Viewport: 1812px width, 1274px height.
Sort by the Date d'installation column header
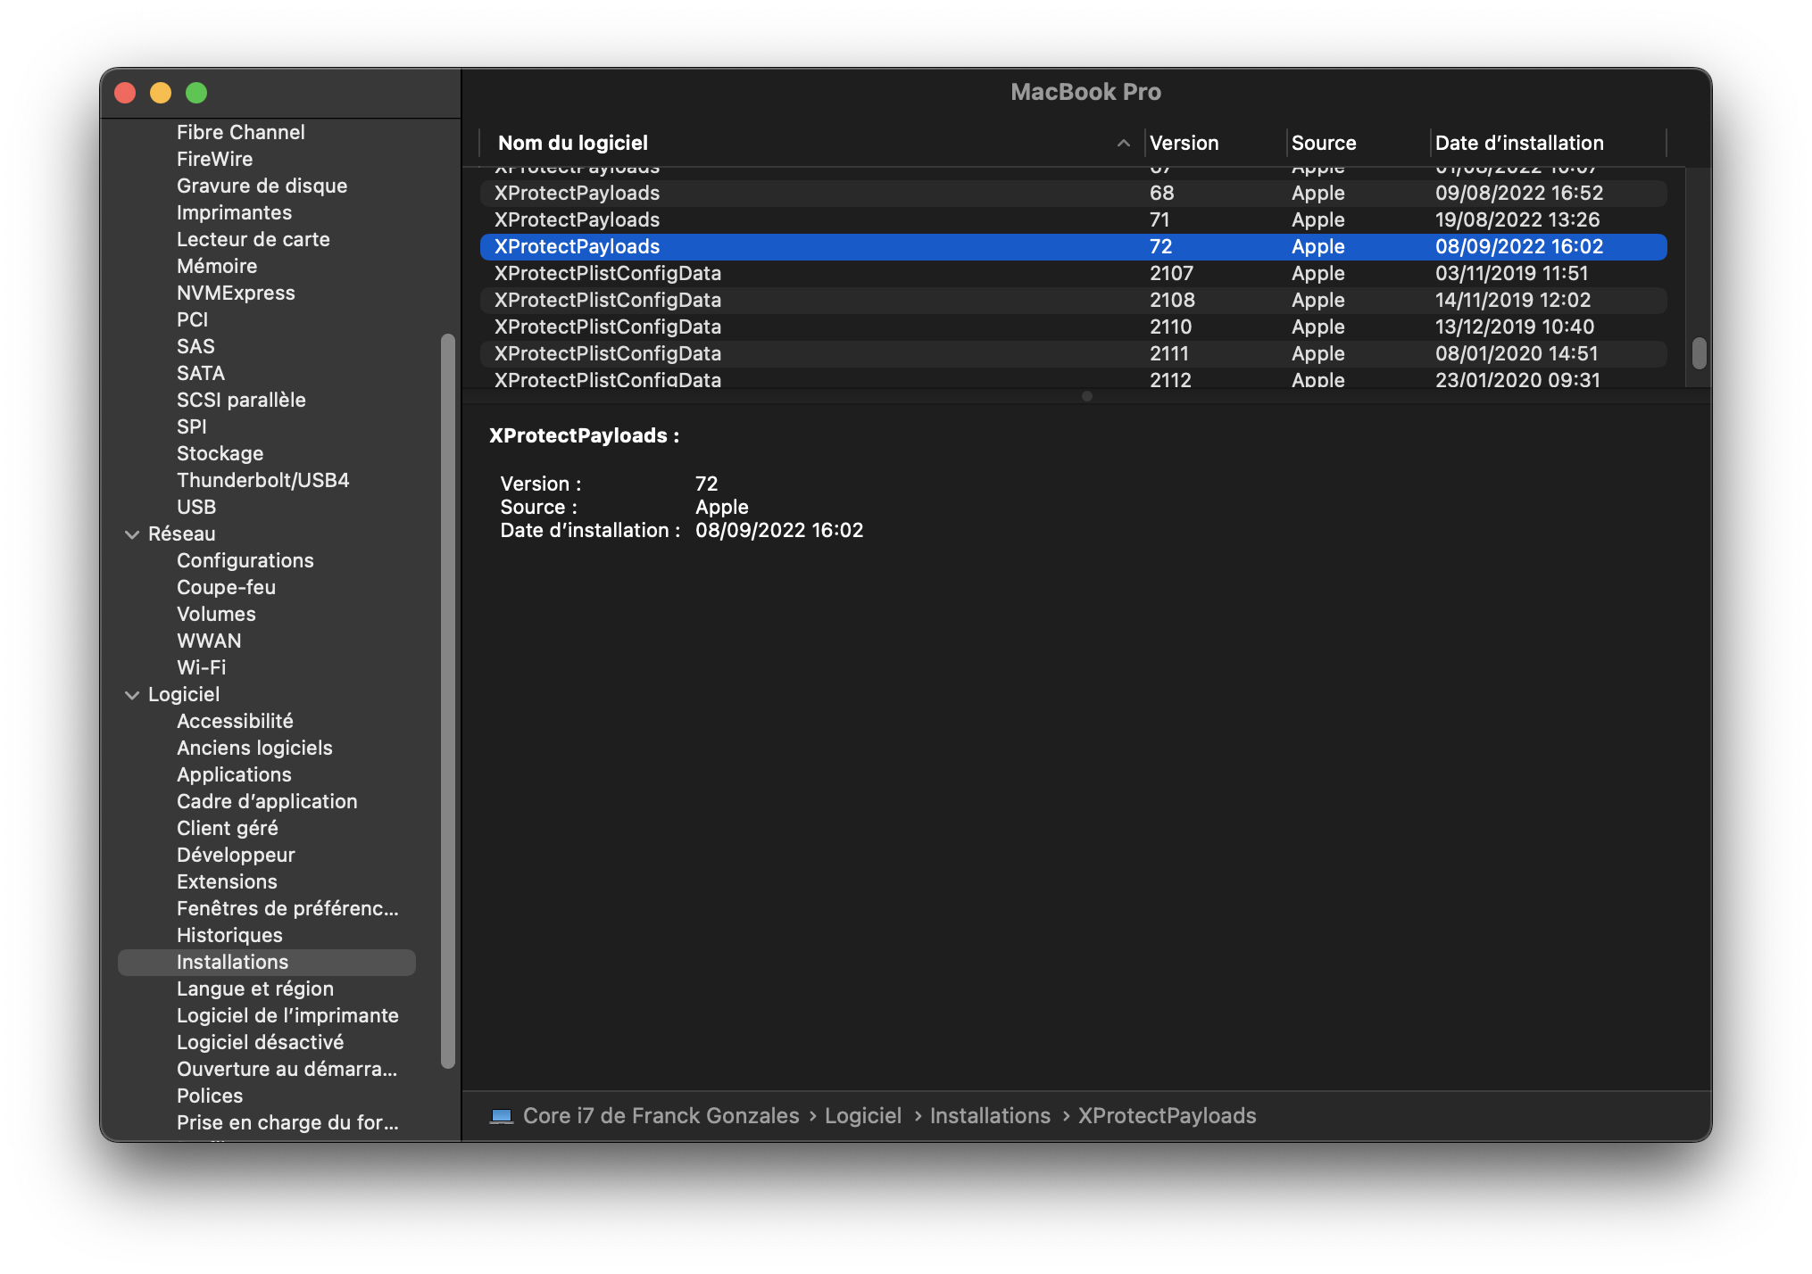click(x=1519, y=143)
